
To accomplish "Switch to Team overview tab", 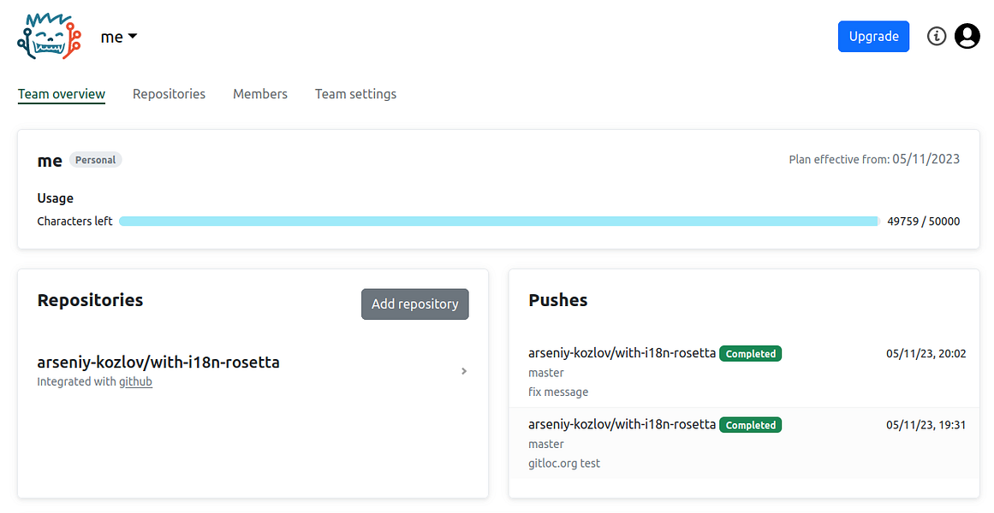I will (x=62, y=94).
